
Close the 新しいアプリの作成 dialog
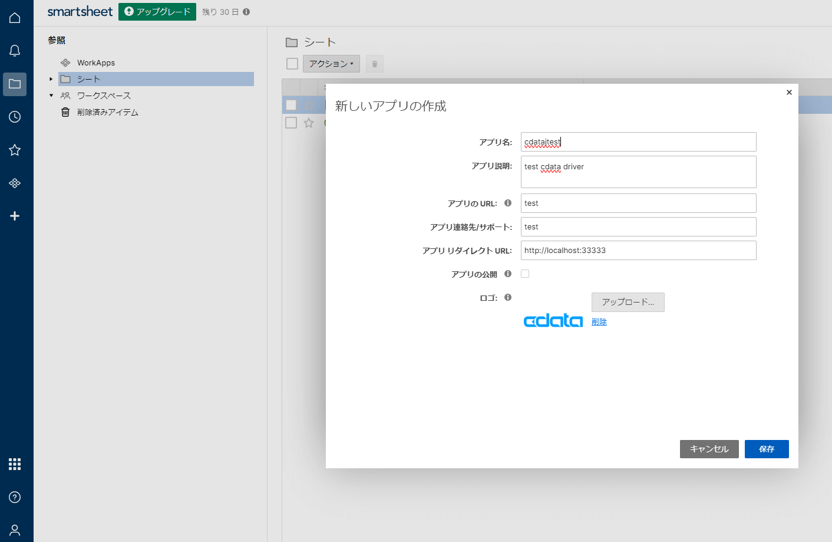[789, 92]
